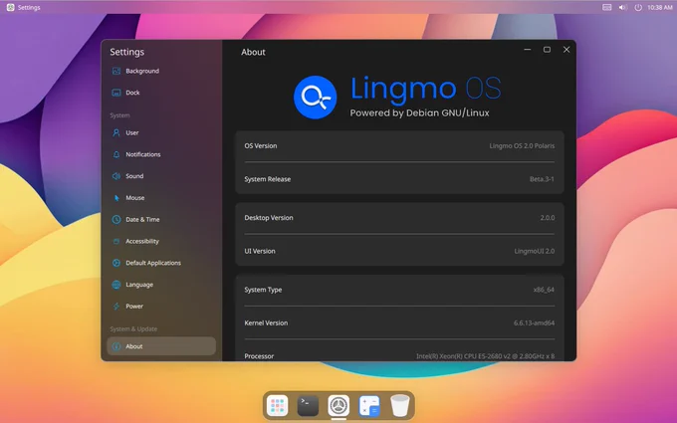Click the User person icon

116,132
